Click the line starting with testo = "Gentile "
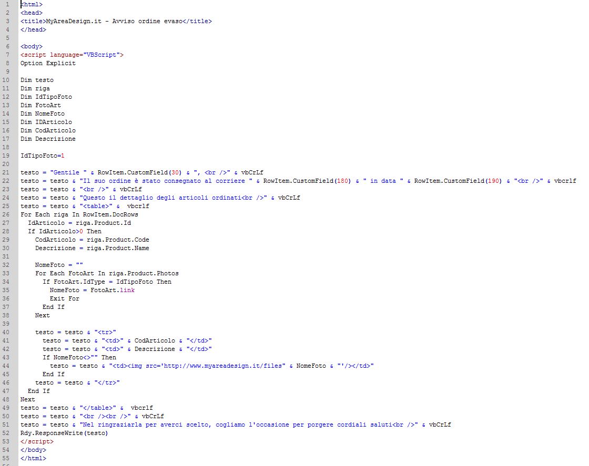Image resolution: width=589 pixels, height=466 pixels. pyautogui.click(x=142, y=173)
